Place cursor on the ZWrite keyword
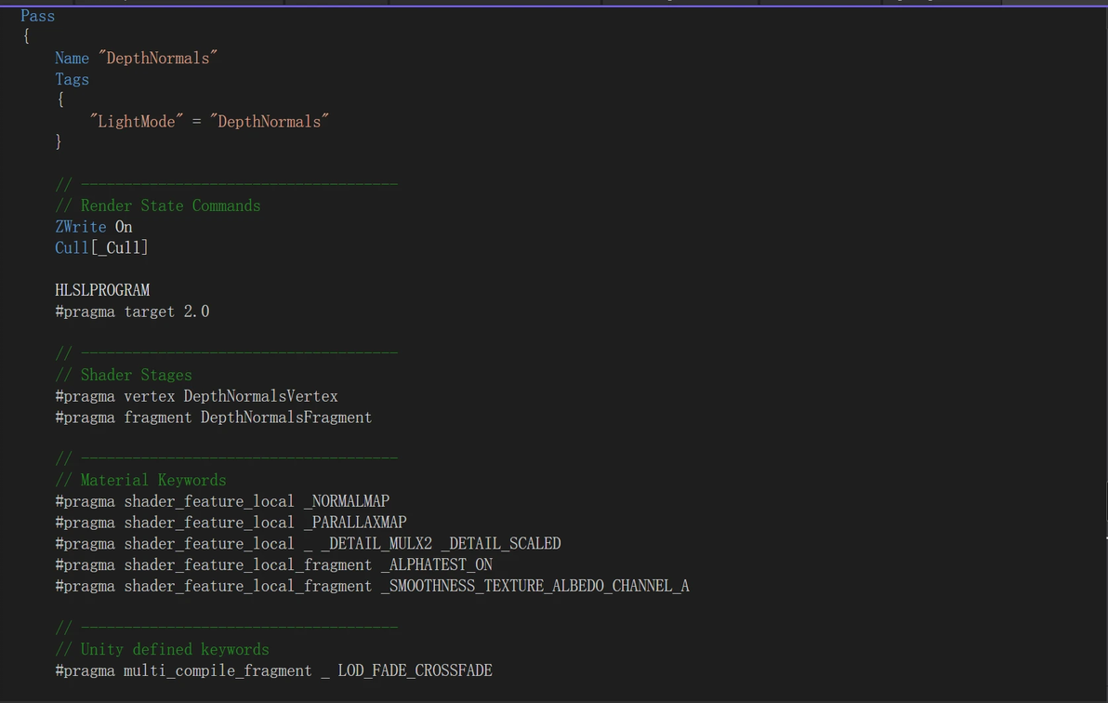This screenshot has height=703, width=1108. [80, 227]
